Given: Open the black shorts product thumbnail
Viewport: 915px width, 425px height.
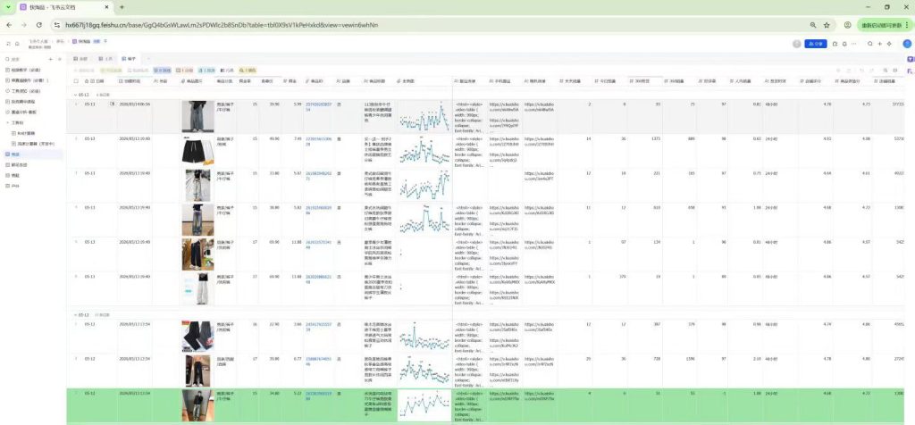Looking at the screenshot, I should [197, 151].
